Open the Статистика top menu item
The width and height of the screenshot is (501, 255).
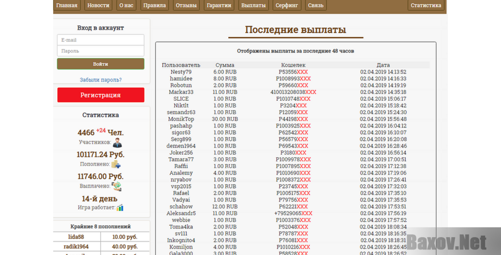coord(426,5)
